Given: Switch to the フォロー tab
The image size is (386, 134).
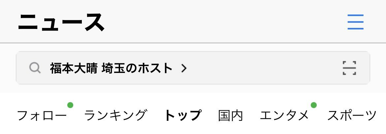Looking at the screenshot, I should click(42, 115).
